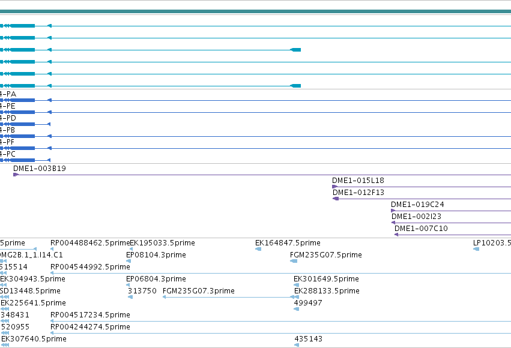
Task: Click the RP004244274.5prime label
Action: (90, 327)
